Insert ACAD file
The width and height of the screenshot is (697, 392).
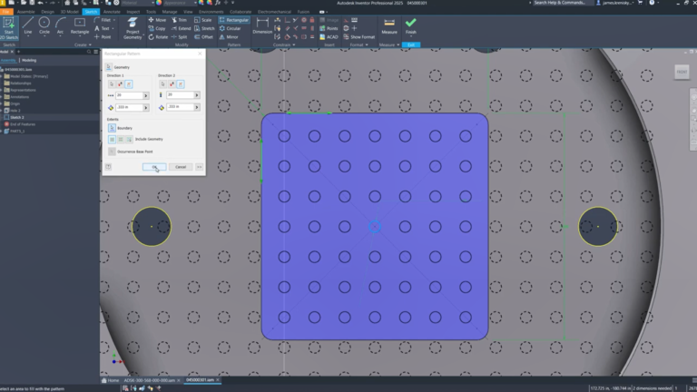[329, 37]
